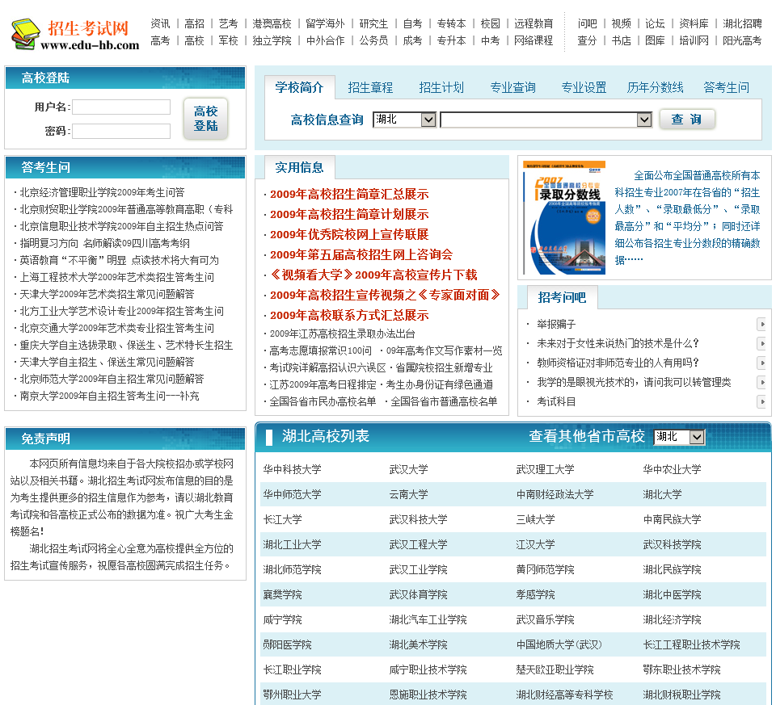This screenshot has width=776, height=705.
Task: Focus the 密码 input field
Action: [121, 131]
